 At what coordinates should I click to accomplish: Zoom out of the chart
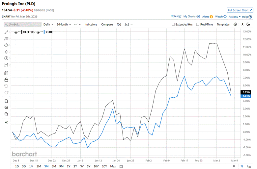6,114
